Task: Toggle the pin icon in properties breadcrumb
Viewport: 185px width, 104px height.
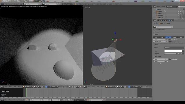Action: [154, 23]
